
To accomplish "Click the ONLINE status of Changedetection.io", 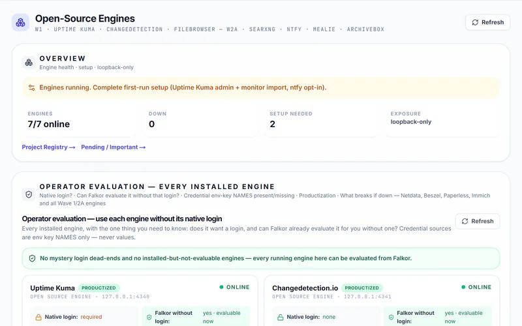I will pos(476,287).
